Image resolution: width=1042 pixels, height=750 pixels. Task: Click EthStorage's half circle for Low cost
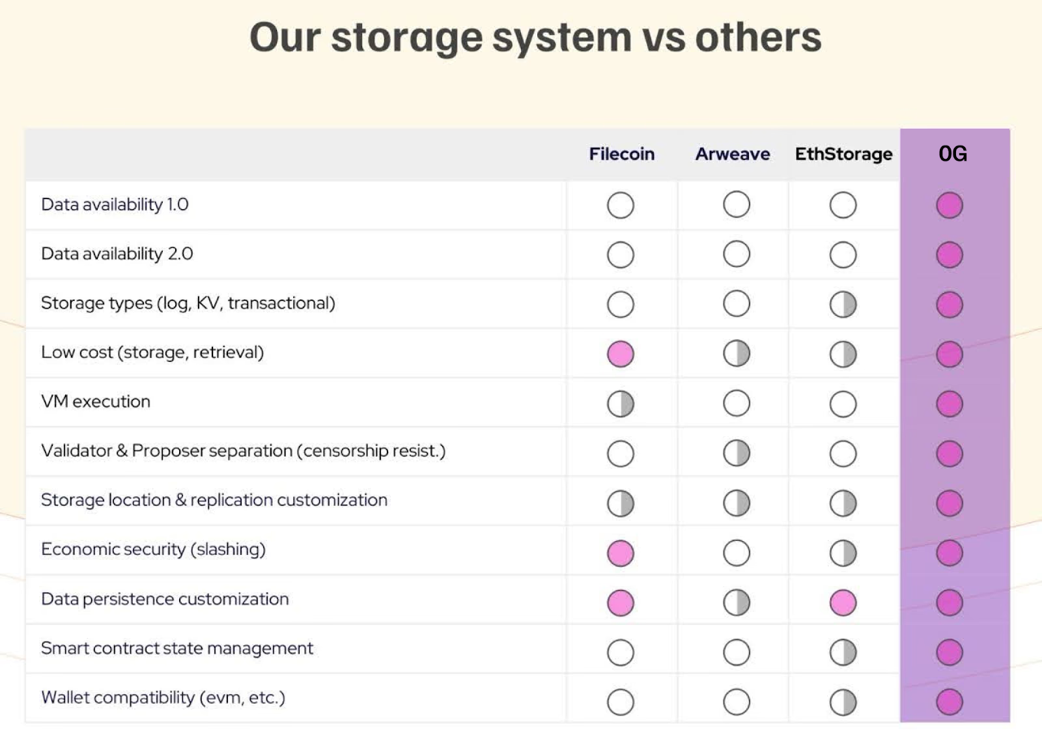843,354
